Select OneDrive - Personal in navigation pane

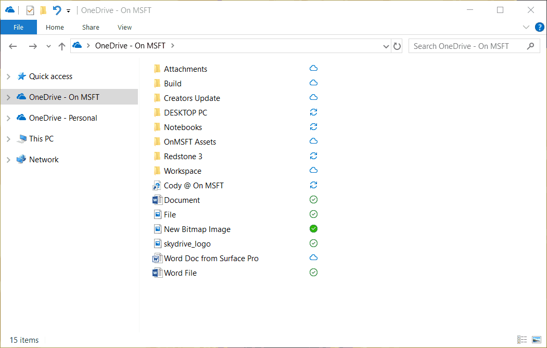pos(63,118)
